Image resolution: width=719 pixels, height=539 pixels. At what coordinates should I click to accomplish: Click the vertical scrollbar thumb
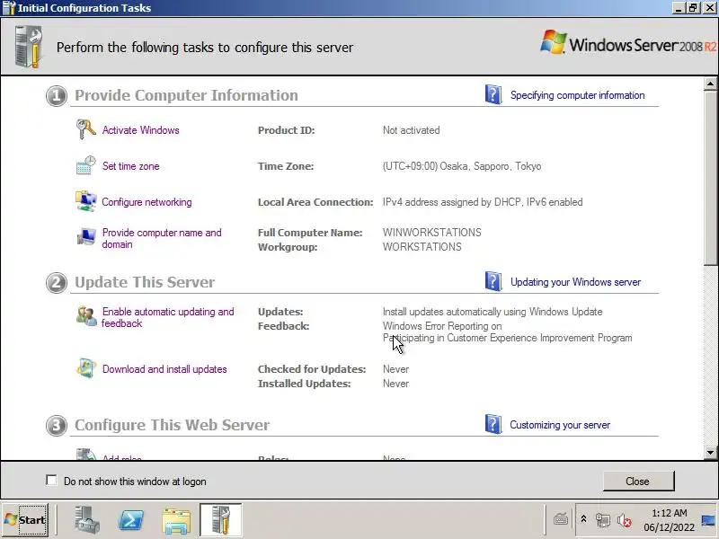pos(710,177)
